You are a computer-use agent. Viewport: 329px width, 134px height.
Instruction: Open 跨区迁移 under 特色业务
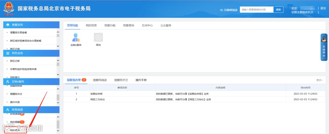[15, 61]
